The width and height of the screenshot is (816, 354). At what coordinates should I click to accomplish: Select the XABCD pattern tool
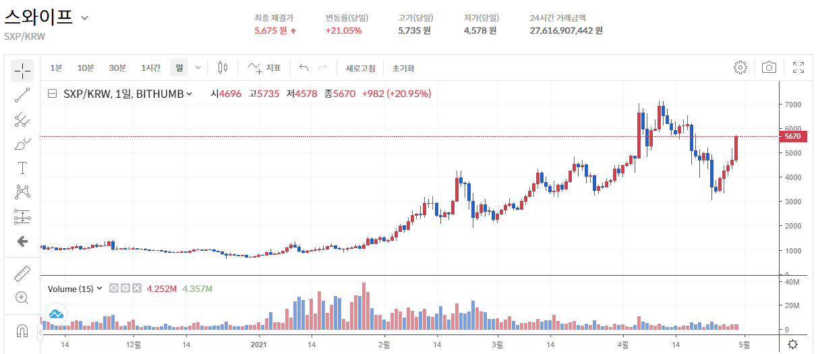(22, 192)
